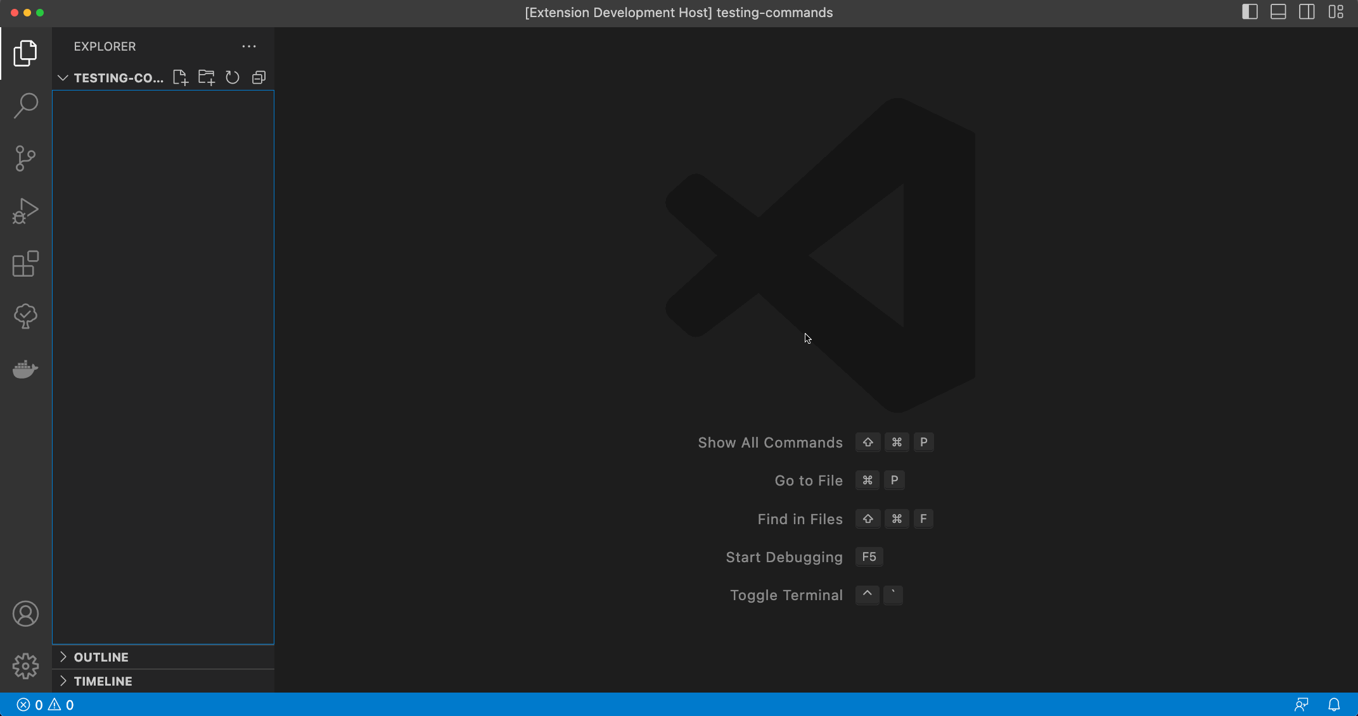Expand the TIMELINE section
1358x716 pixels.
pyautogui.click(x=103, y=681)
